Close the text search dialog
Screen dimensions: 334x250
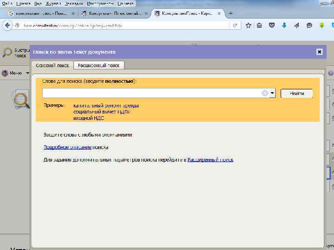click(319, 52)
